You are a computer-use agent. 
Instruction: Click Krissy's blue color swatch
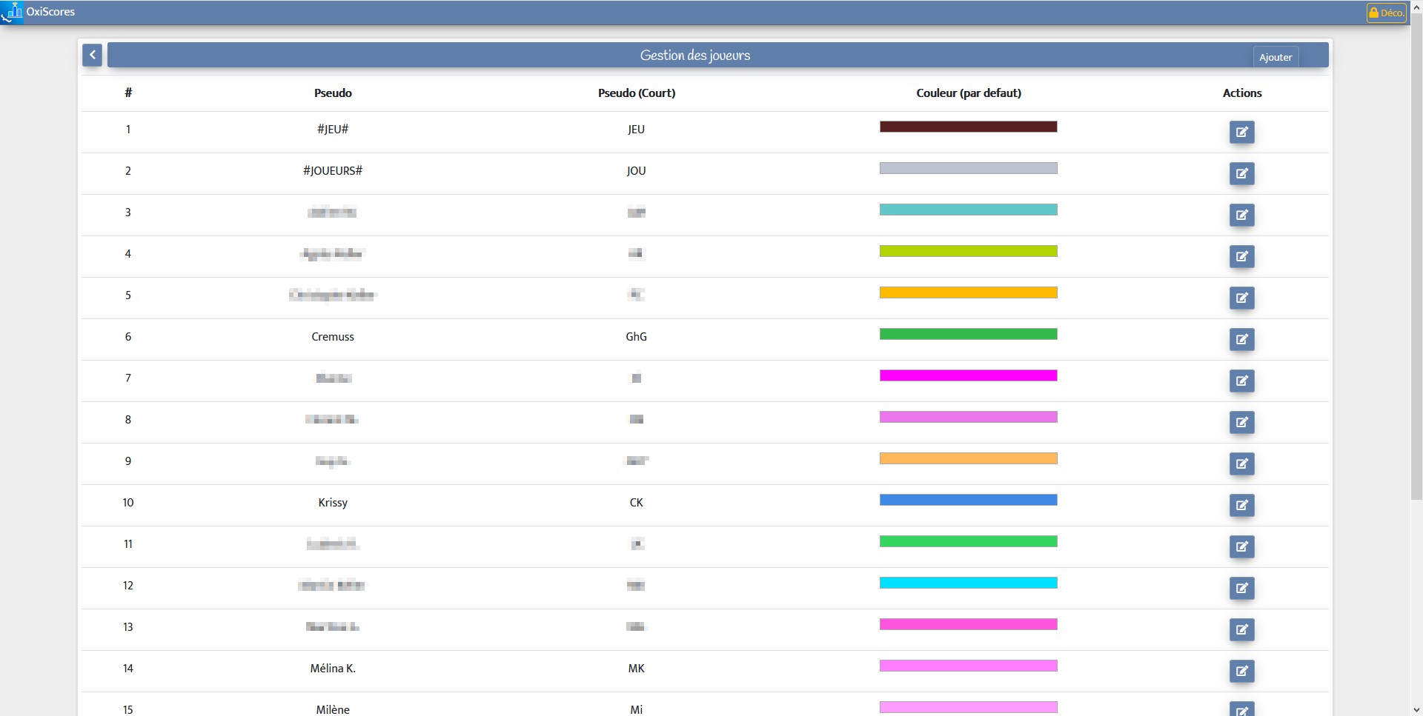pyautogui.click(x=968, y=500)
